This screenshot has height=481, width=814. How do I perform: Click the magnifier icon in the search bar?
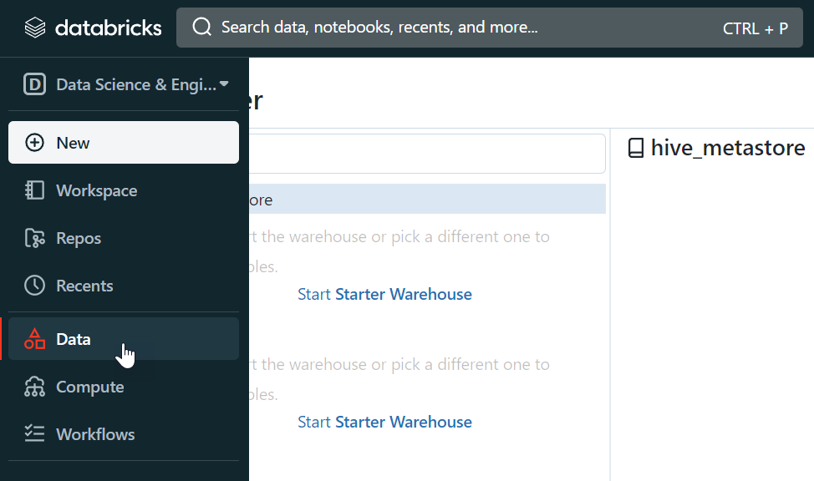[x=201, y=27]
